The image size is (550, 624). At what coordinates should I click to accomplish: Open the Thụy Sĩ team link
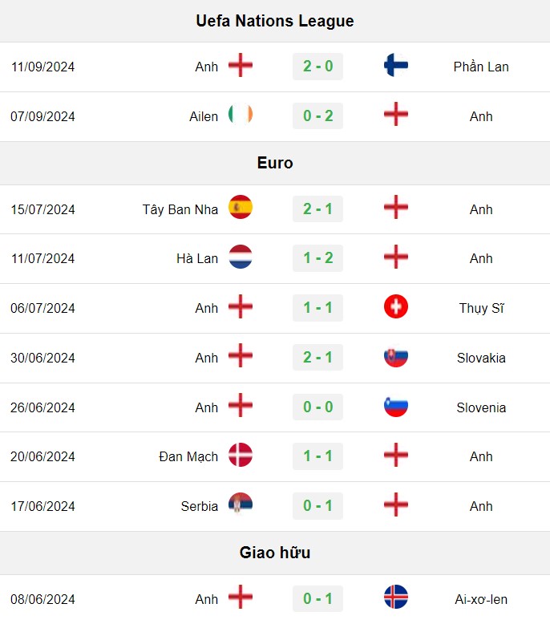click(481, 308)
